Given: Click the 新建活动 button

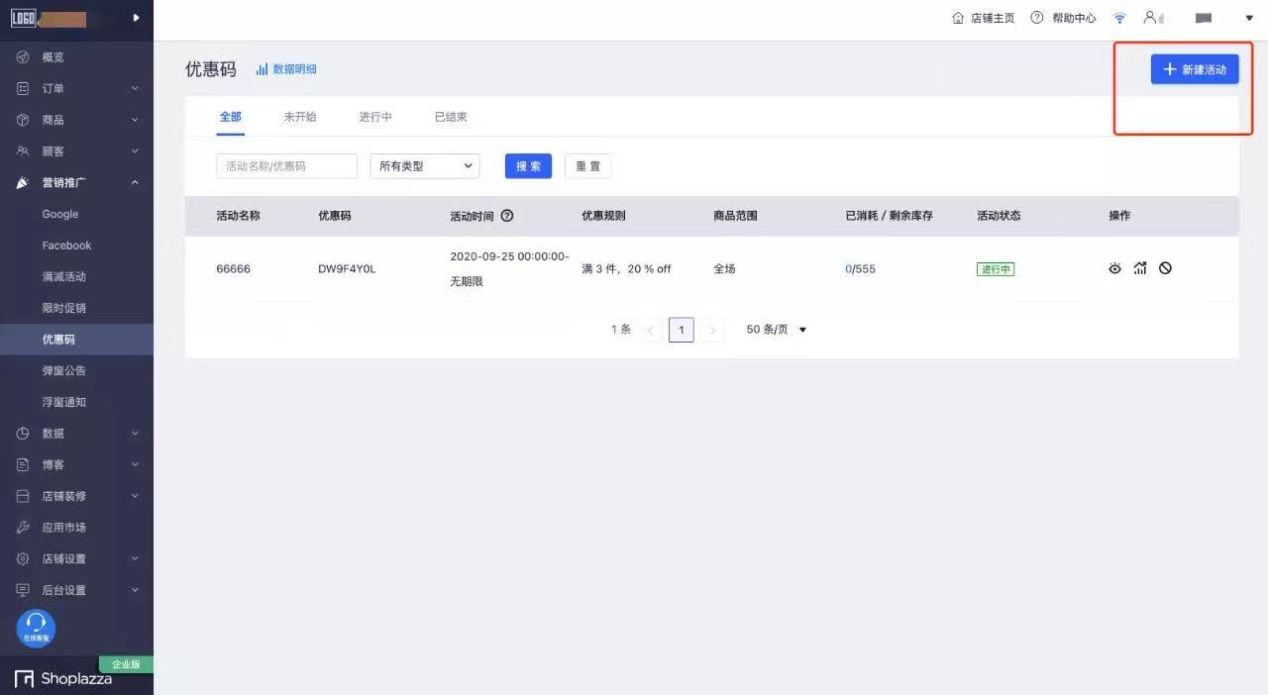Looking at the screenshot, I should [x=1194, y=69].
